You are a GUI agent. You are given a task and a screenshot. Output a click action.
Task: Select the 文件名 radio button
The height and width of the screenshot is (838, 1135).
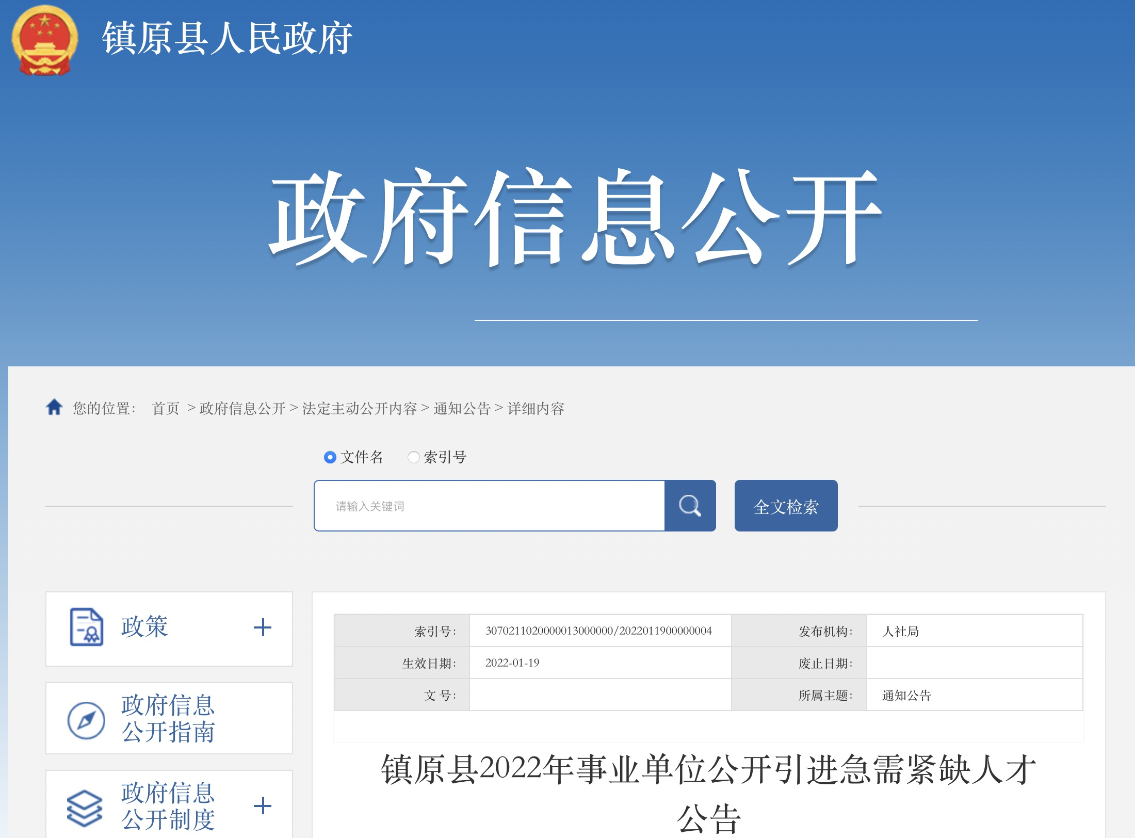coord(330,457)
